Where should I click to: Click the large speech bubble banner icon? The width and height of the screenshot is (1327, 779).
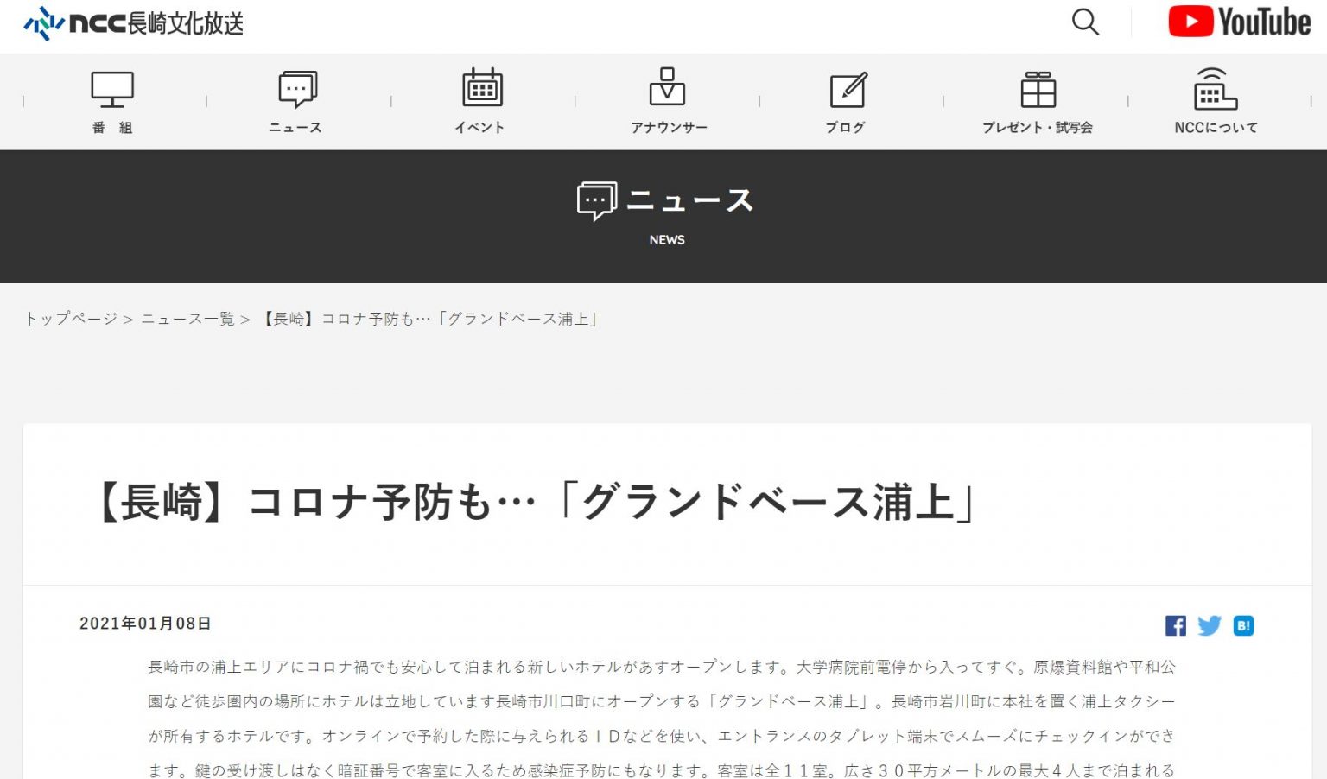pyautogui.click(x=597, y=200)
